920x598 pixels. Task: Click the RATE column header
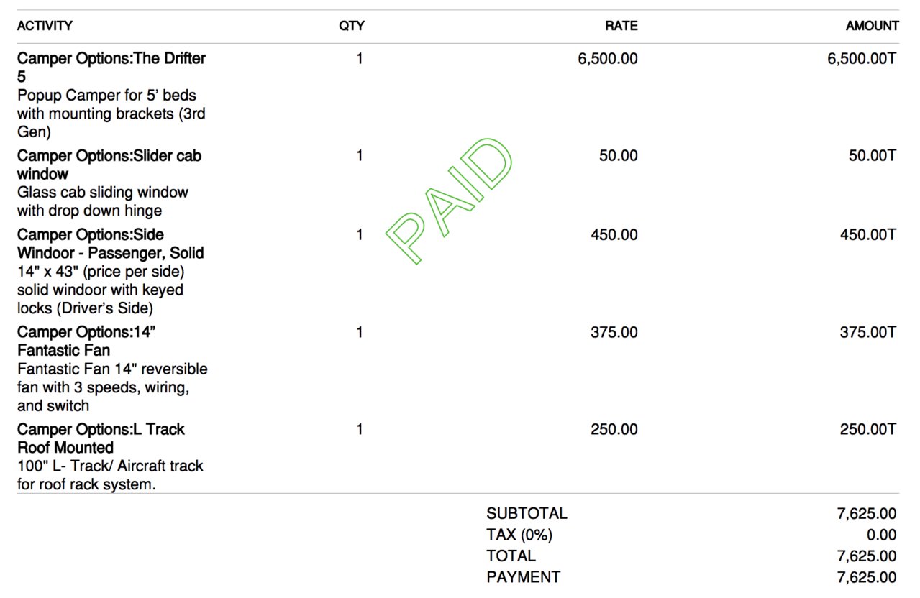(621, 26)
